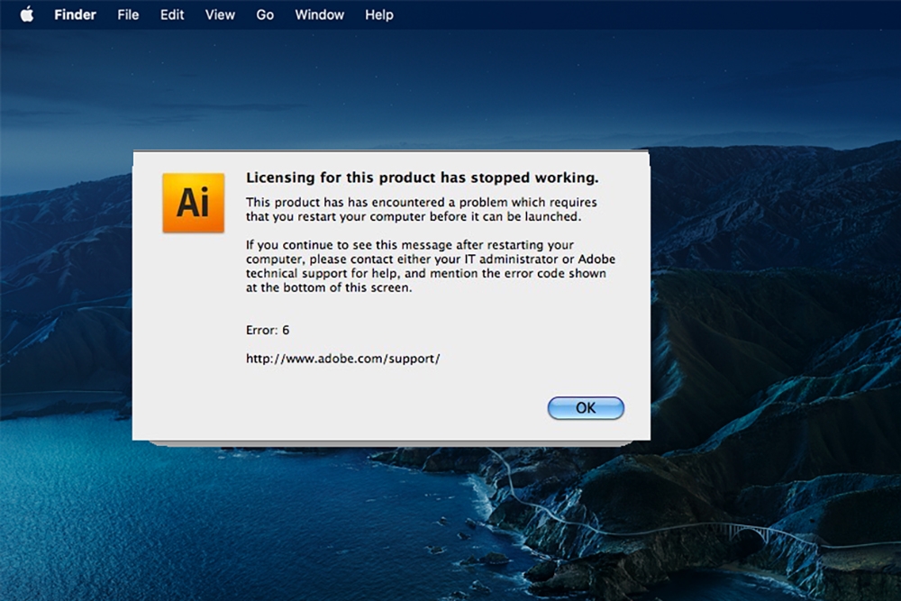901x601 pixels.
Task: Click the IT administrator support paragraph
Action: 431,266
